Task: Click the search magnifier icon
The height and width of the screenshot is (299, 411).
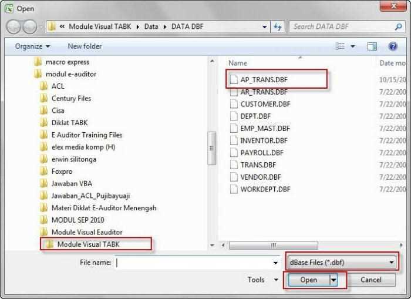Action: [x=399, y=26]
